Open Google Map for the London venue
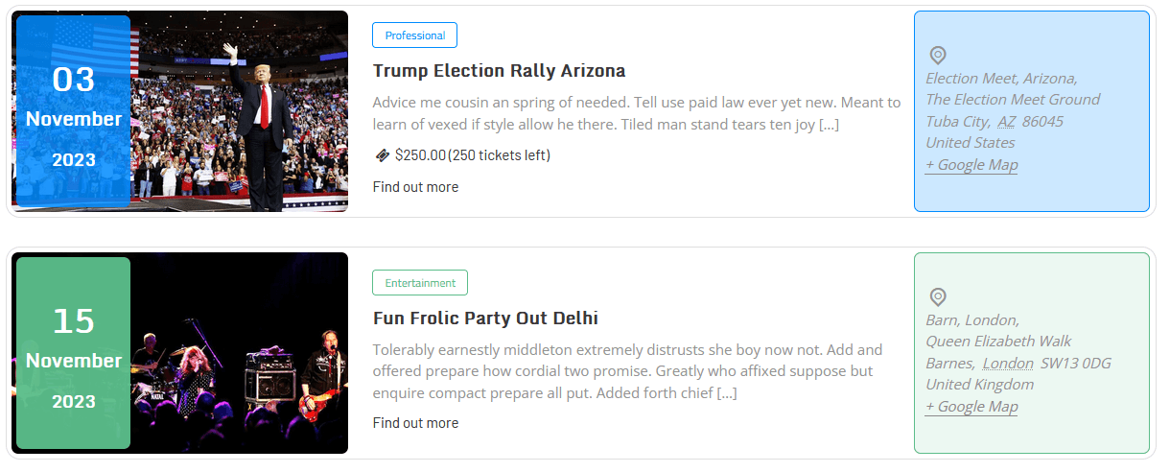Viewport: 1170px width, 472px height. pyautogui.click(x=971, y=407)
